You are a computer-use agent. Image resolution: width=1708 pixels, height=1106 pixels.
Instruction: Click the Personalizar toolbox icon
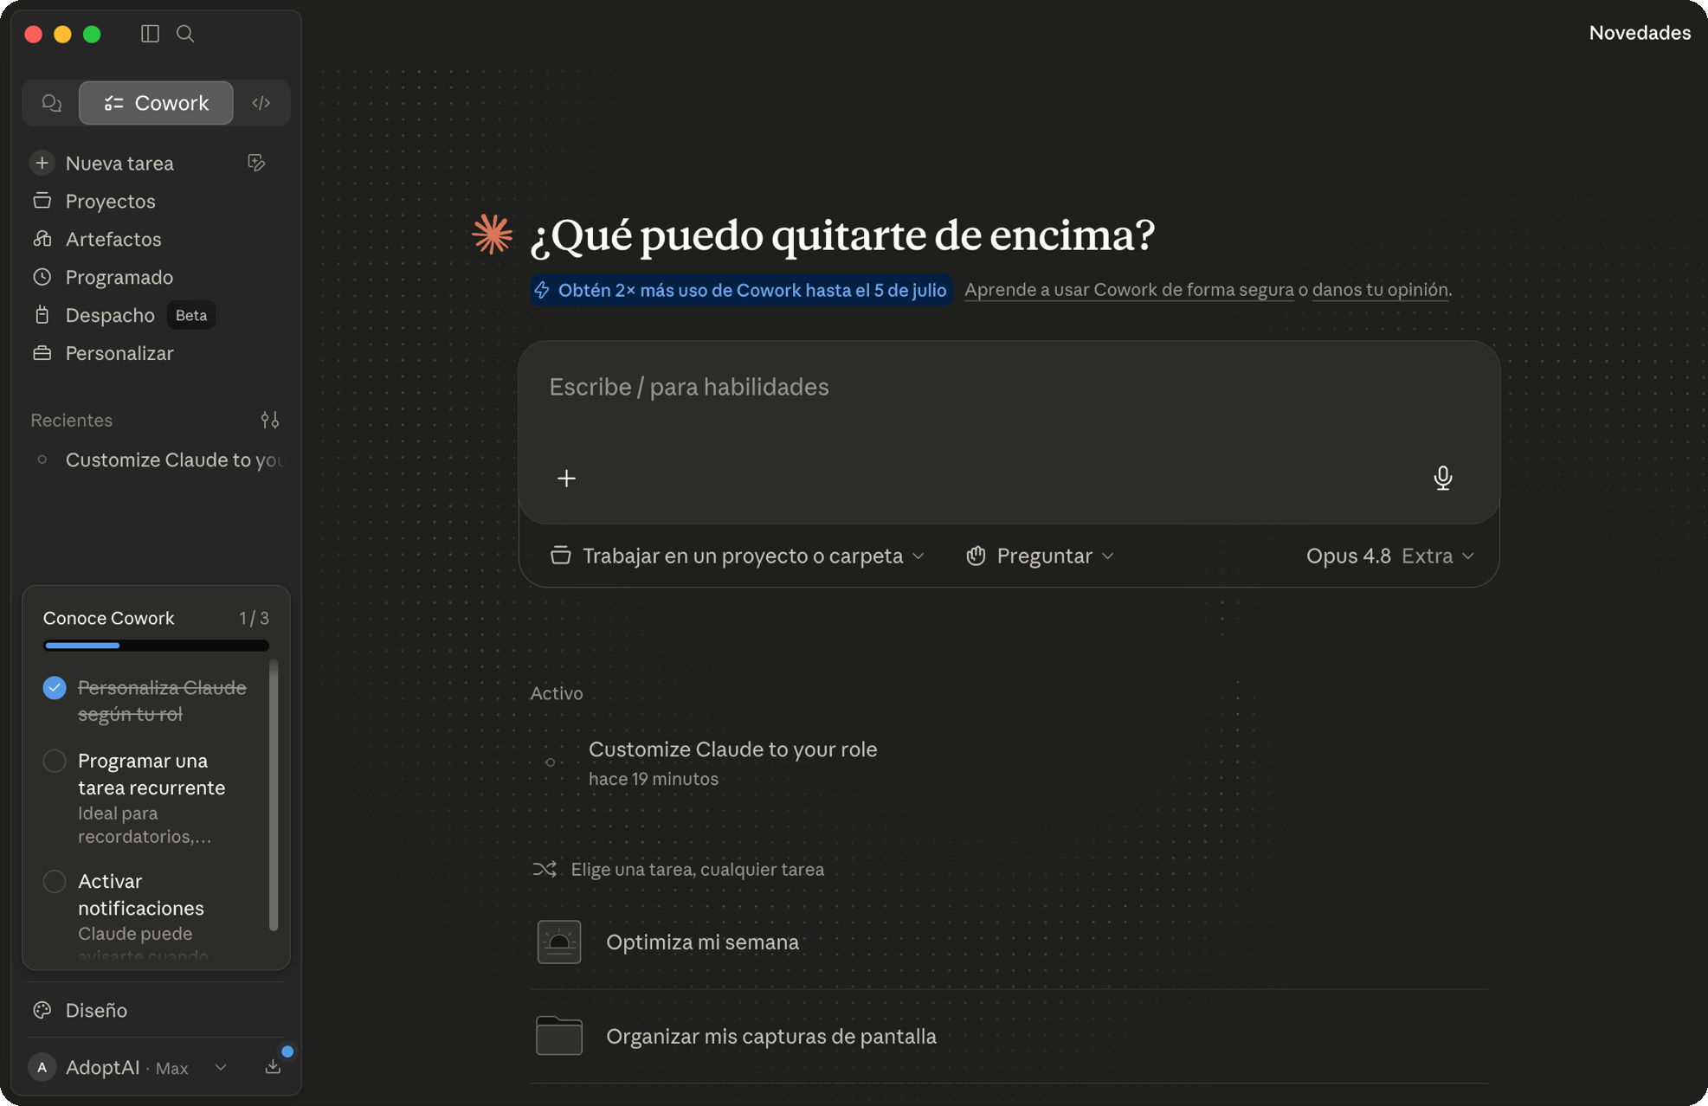click(42, 353)
